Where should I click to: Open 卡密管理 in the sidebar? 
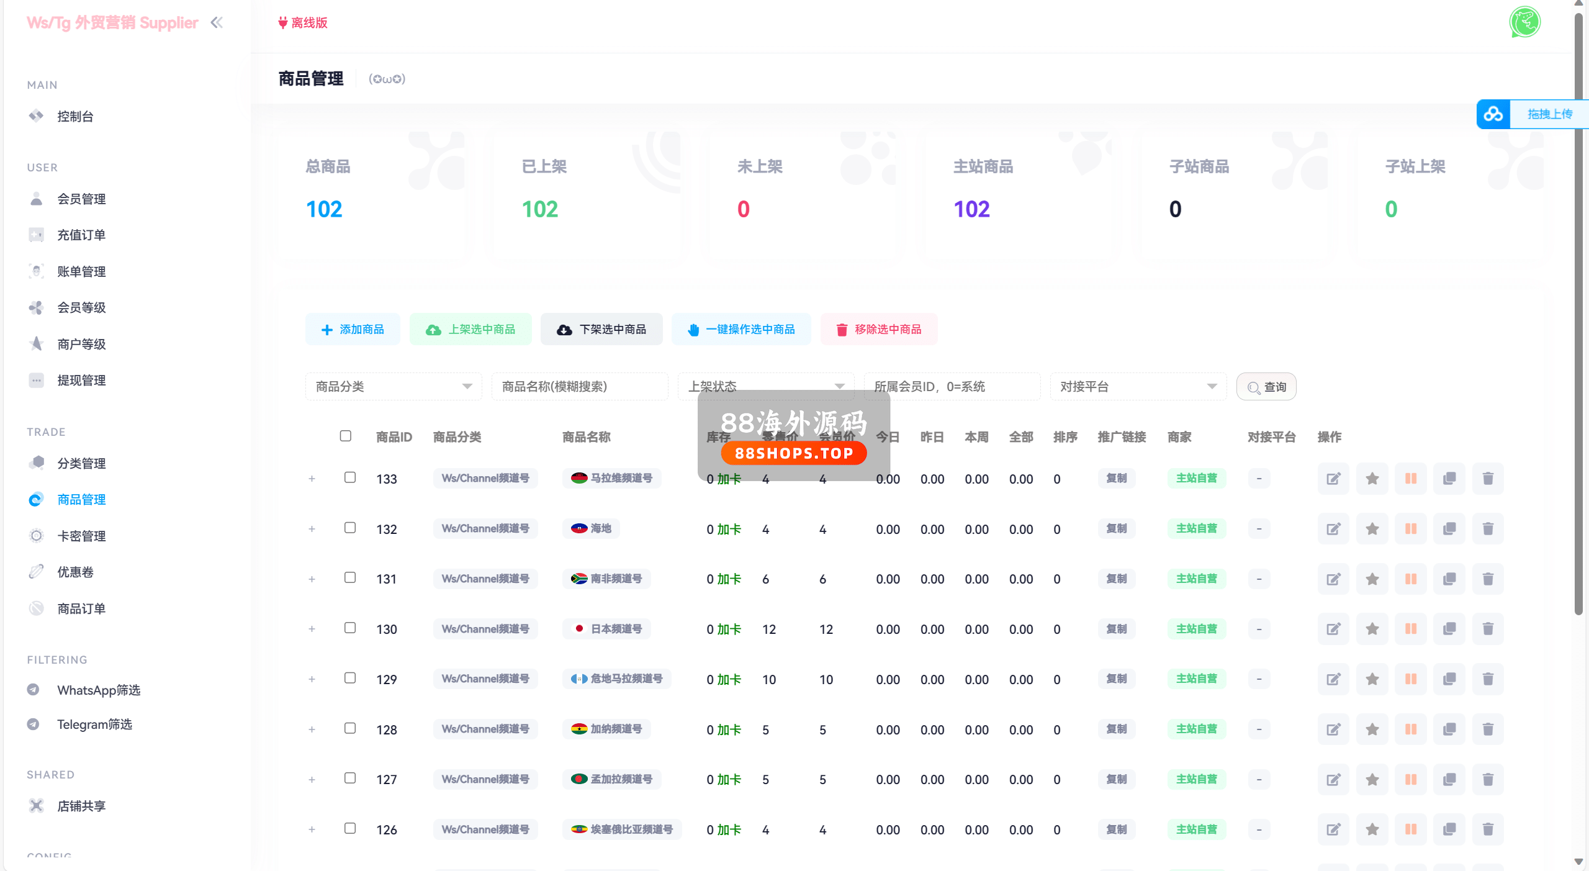point(81,536)
